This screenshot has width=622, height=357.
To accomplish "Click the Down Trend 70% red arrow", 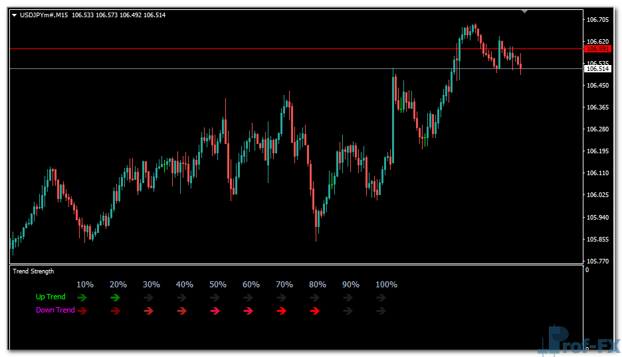I will click(x=281, y=311).
